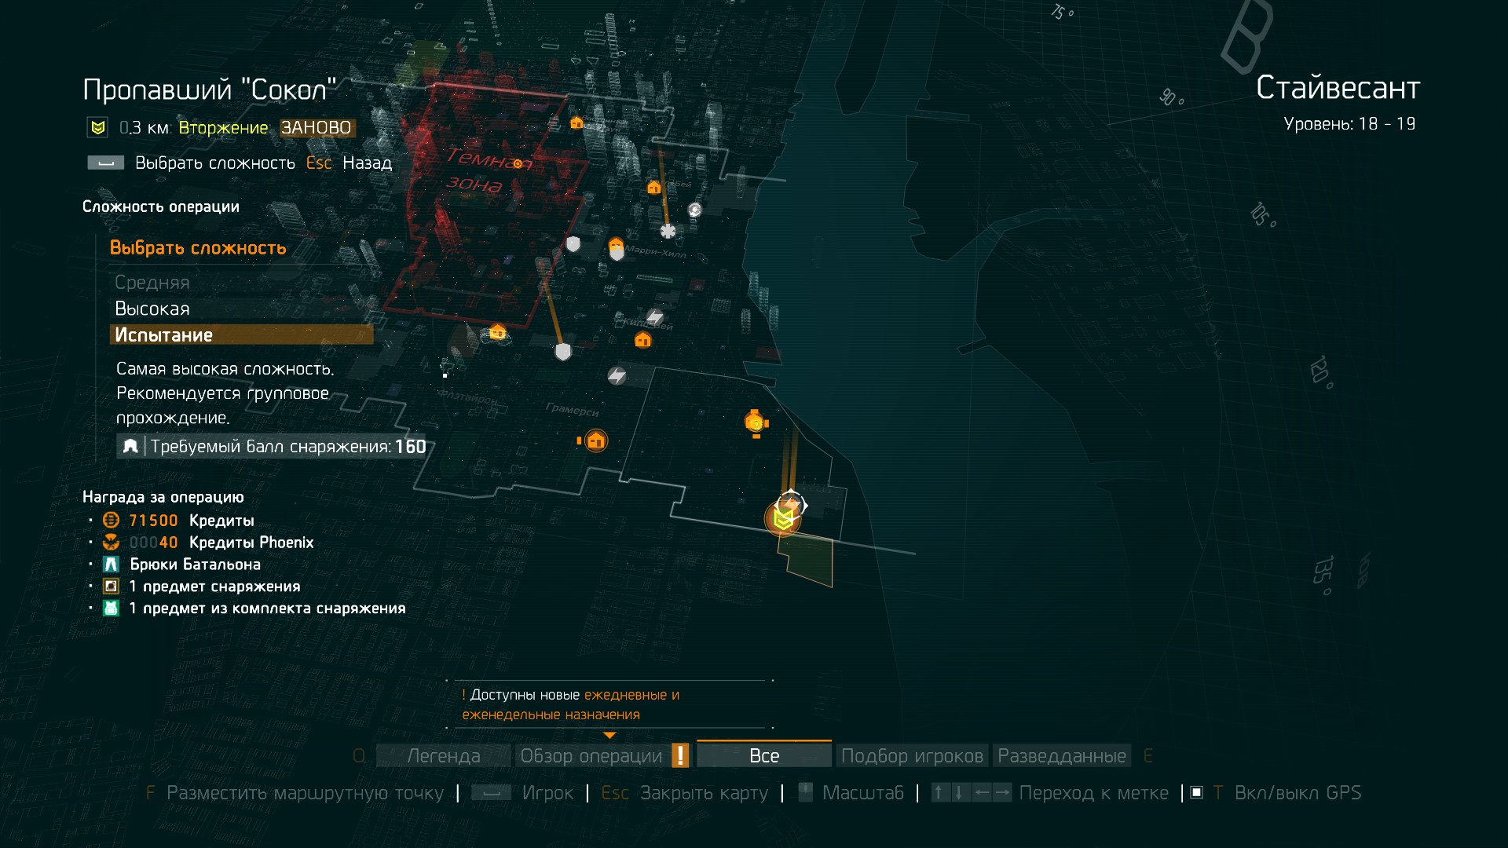Click the Кредиты reward coin icon
The height and width of the screenshot is (848, 1508).
click(x=111, y=521)
